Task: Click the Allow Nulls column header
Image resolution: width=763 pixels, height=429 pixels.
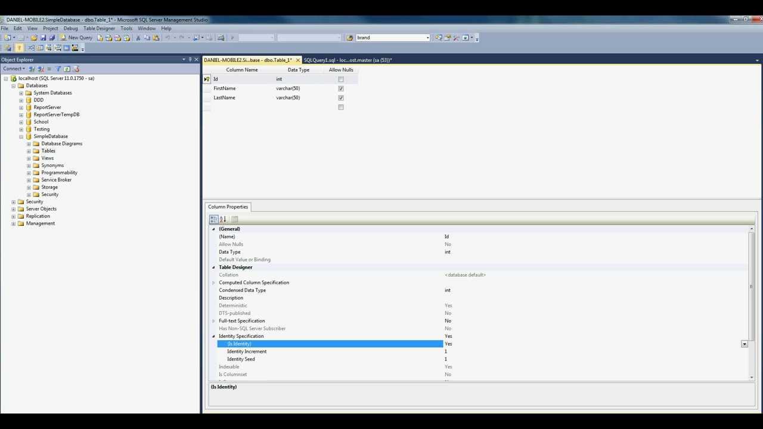Action: [341, 70]
